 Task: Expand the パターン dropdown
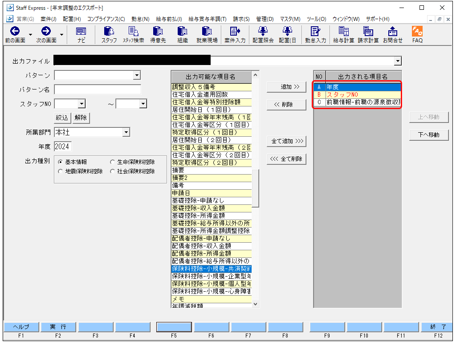137,75
